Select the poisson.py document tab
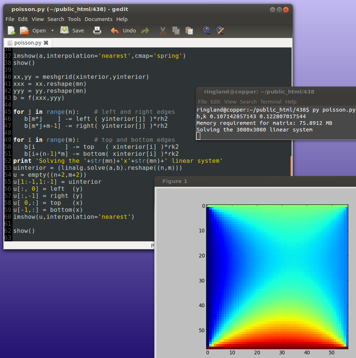The width and height of the screenshot is (356, 358). 28,43
